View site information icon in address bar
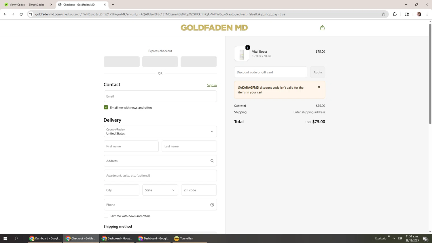The image size is (432, 243). (x=31, y=14)
